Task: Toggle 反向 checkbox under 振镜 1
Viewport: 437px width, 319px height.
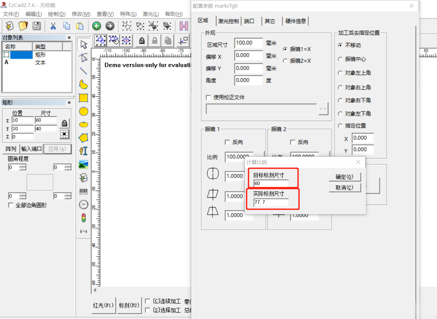Action: tap(227, 142)
